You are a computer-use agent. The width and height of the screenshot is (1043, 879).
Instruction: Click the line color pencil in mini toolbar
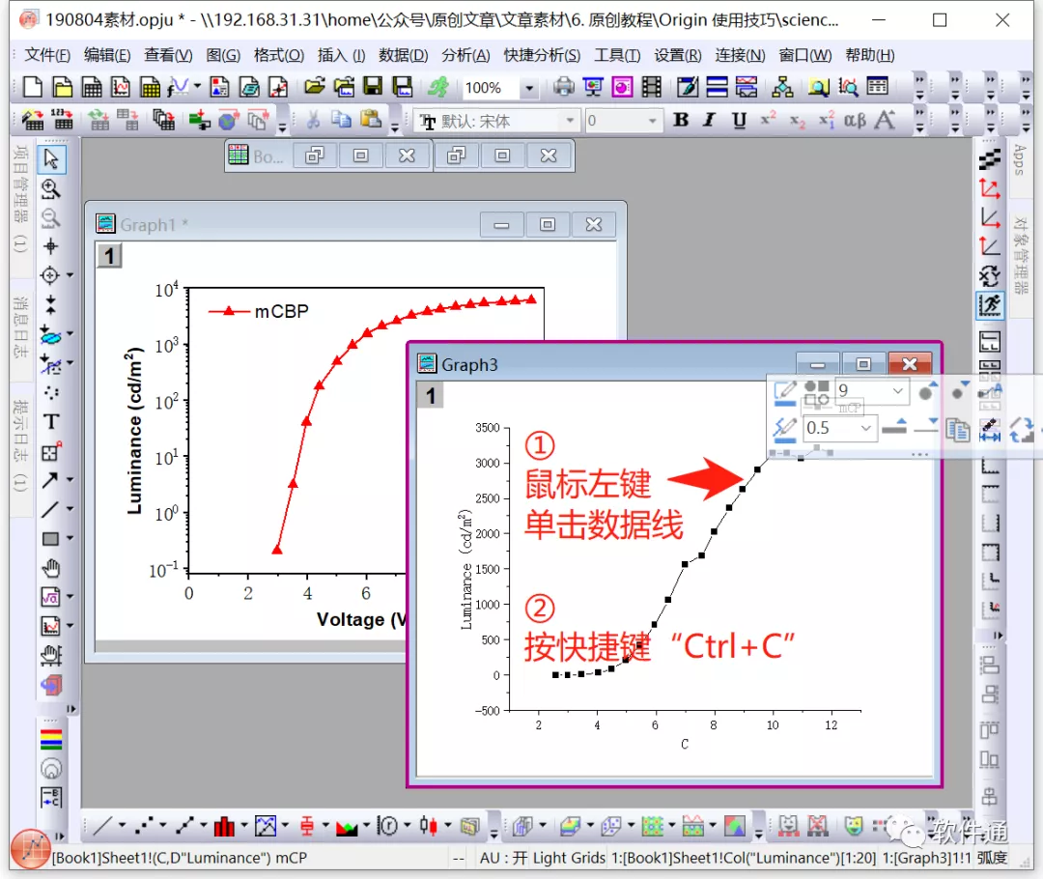(x=785, y=429)
